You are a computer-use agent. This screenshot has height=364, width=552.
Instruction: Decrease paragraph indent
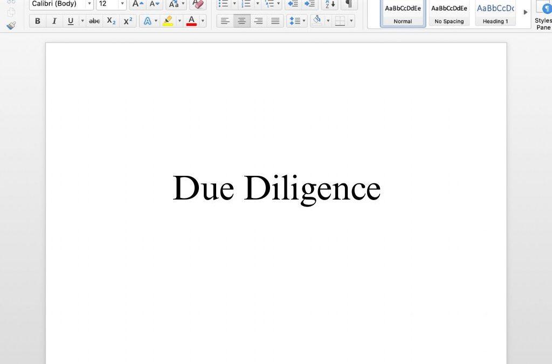(293, 4)
